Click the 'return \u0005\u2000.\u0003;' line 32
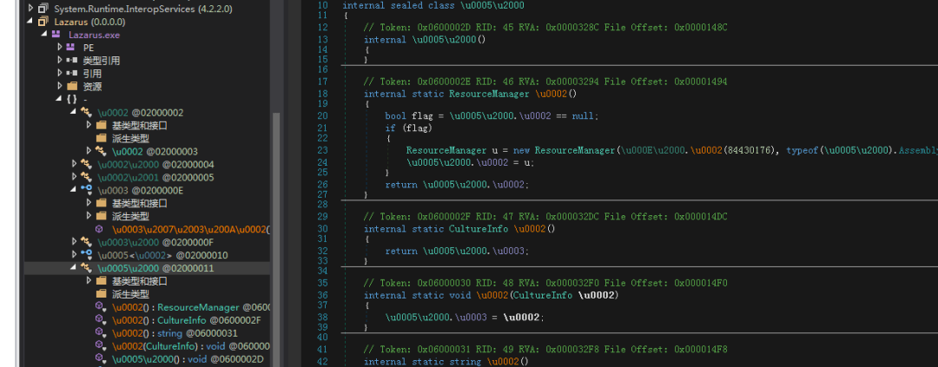The width and height of the screenshot is (938, 367). pyautogui.click(x=458, y=251)
